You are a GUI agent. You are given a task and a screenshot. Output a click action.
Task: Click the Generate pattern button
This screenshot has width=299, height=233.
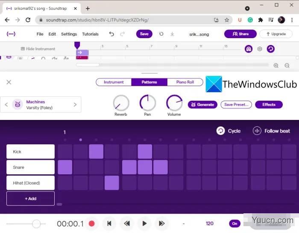pos(202,105)
